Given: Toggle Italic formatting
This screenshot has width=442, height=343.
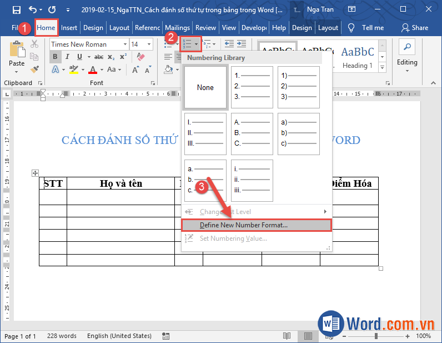Looking at the screenshot, I should click(67, 57).
